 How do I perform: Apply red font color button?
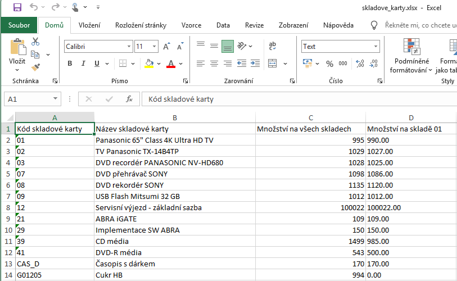[171, 64]
